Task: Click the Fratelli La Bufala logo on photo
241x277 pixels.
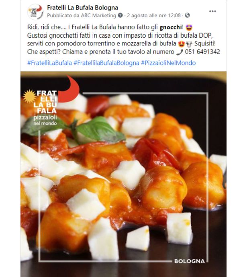Action: coord(51,101)
